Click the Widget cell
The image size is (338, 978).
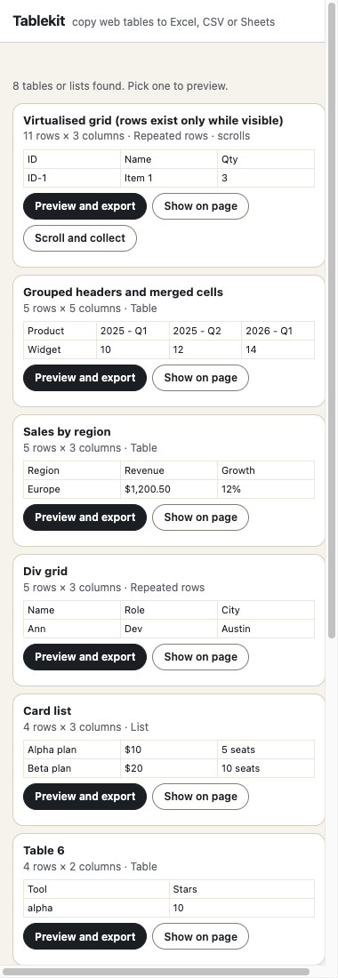60,350
